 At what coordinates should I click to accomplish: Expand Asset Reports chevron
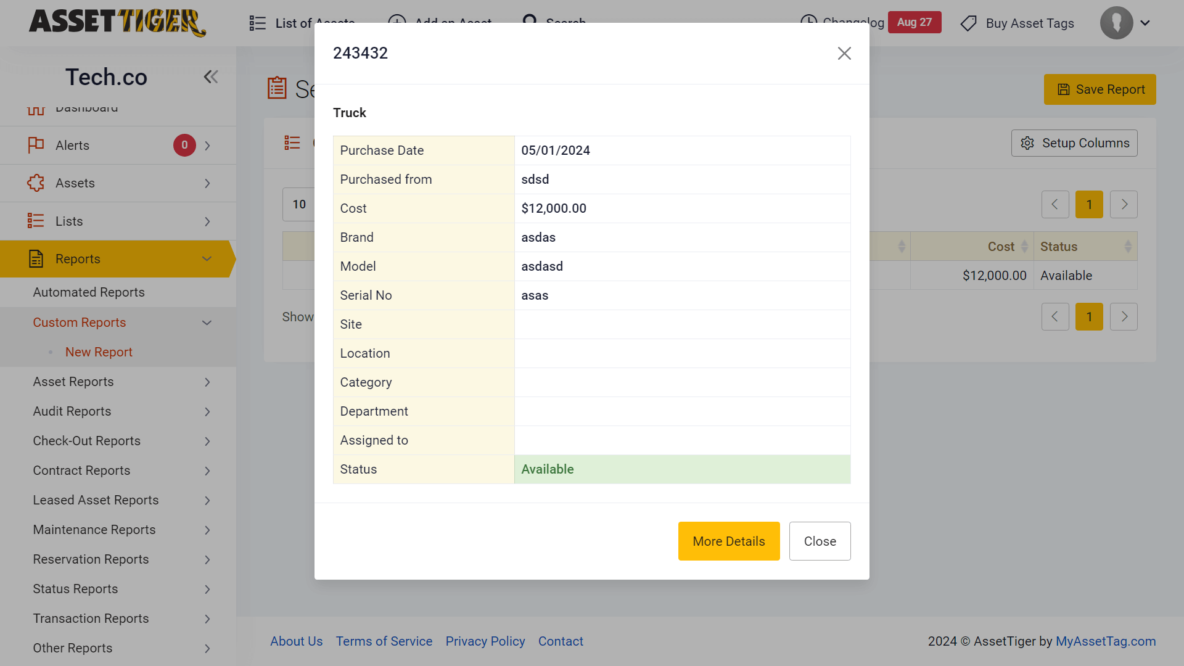207,382
